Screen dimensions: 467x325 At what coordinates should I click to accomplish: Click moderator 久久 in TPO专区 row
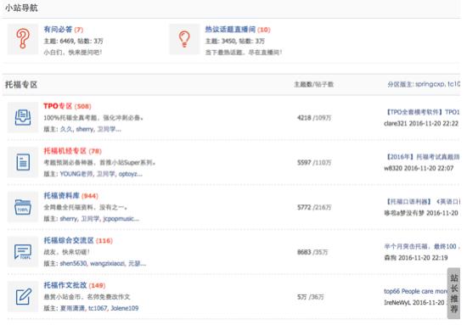point(66,129)
